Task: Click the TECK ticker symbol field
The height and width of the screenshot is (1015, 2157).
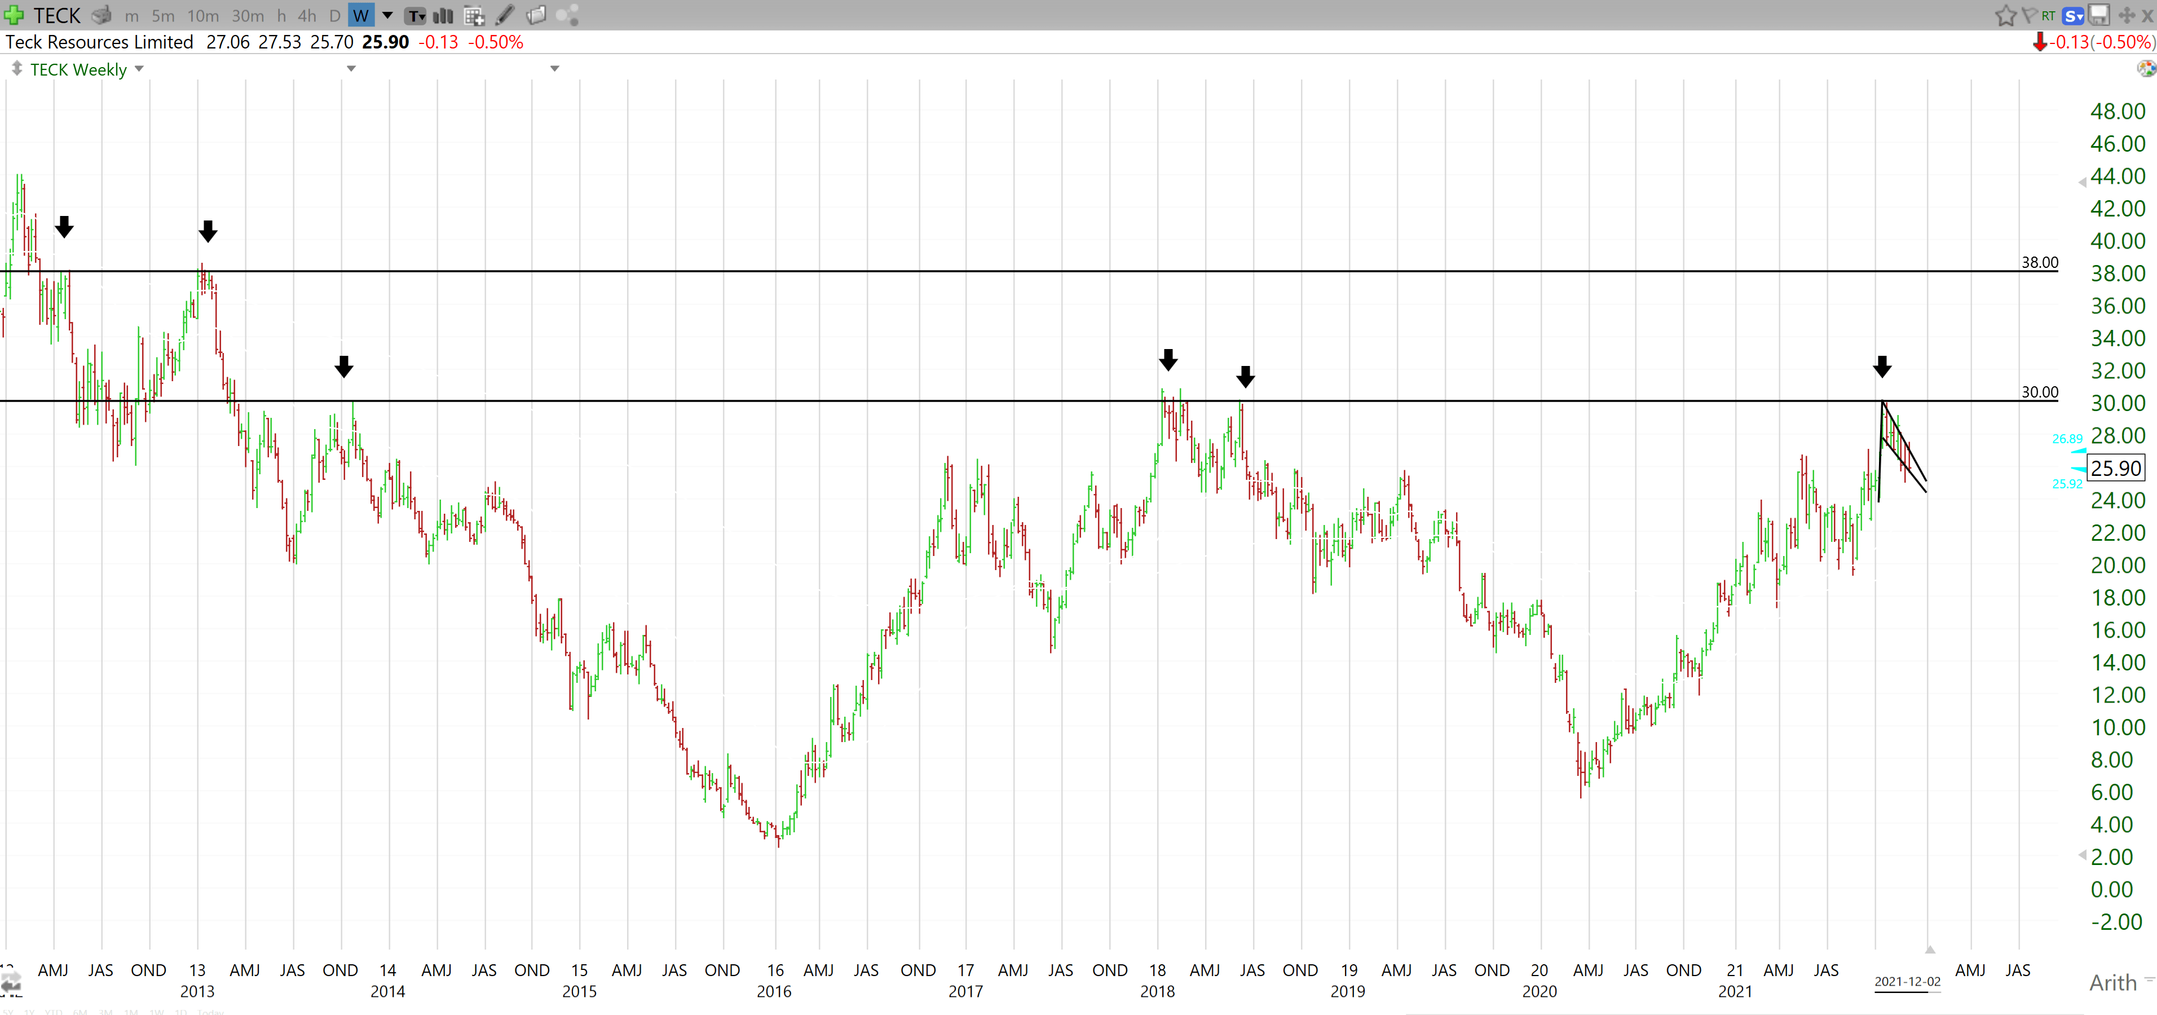Action: point(57,15)
